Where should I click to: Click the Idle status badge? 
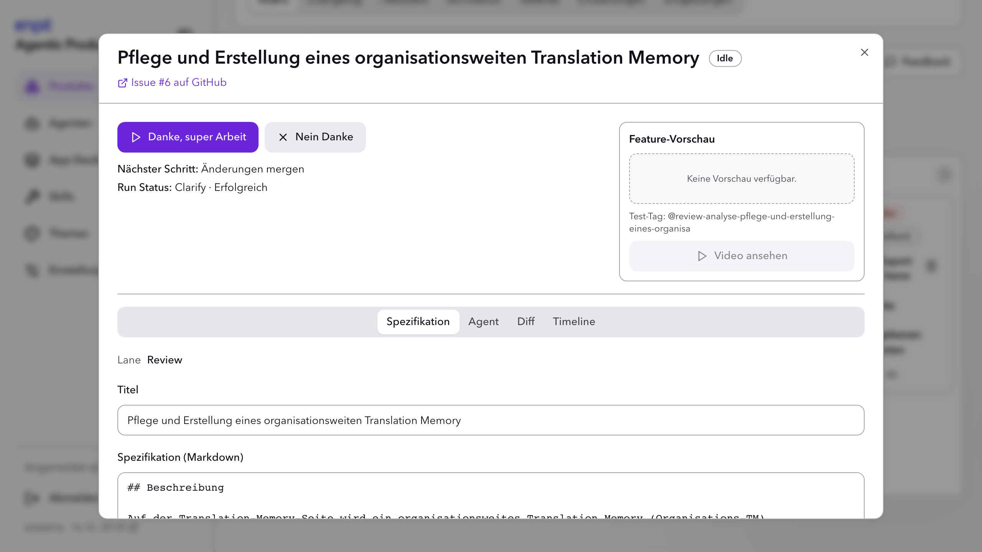[x=725, y=58]
